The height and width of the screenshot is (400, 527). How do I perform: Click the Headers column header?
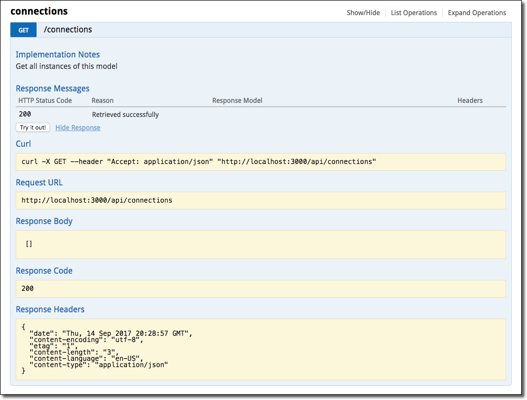(x=470, y=101)
